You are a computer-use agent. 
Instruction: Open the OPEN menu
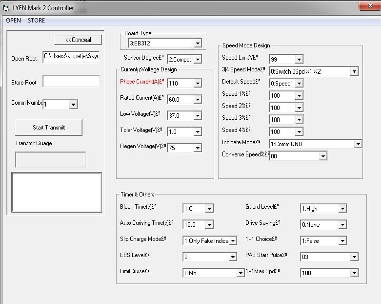pyautogui.click(x=13, y=21)
